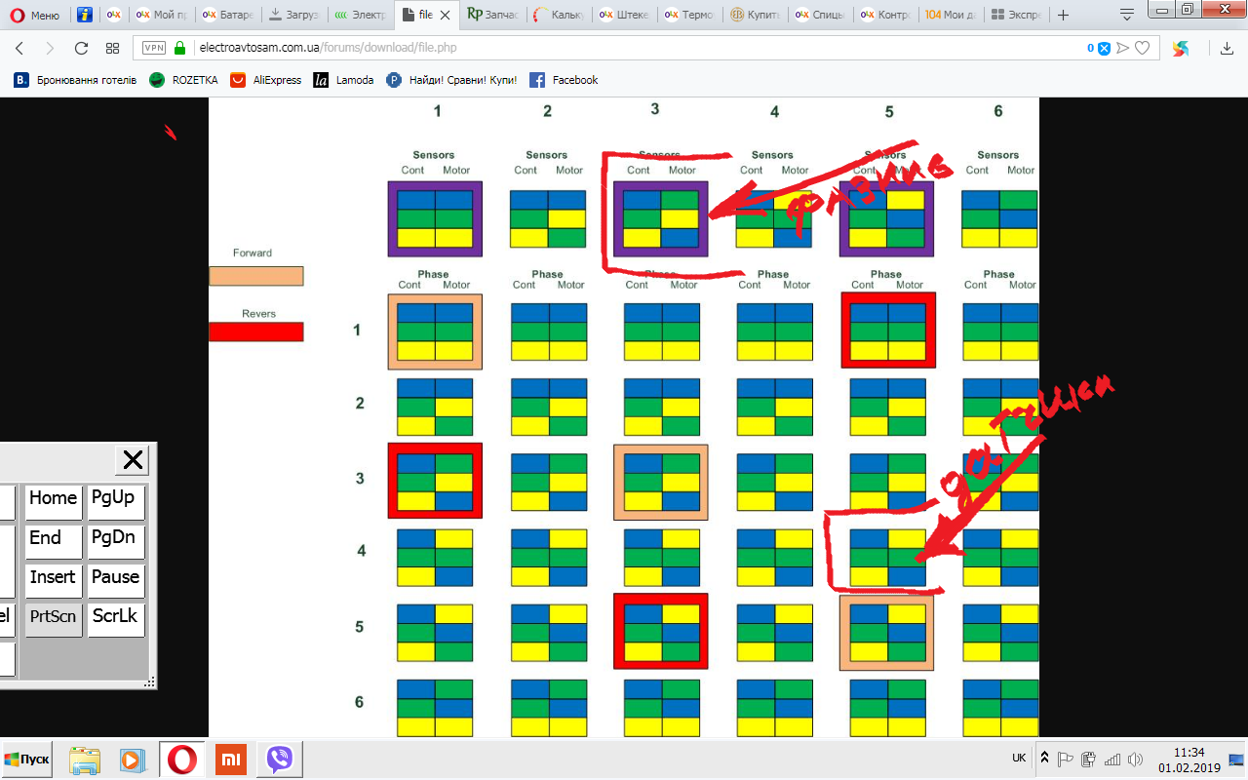Screen dimensions: 1248x780
Task: Show hidden system tray icons
Action: [x=1044, y=758]
